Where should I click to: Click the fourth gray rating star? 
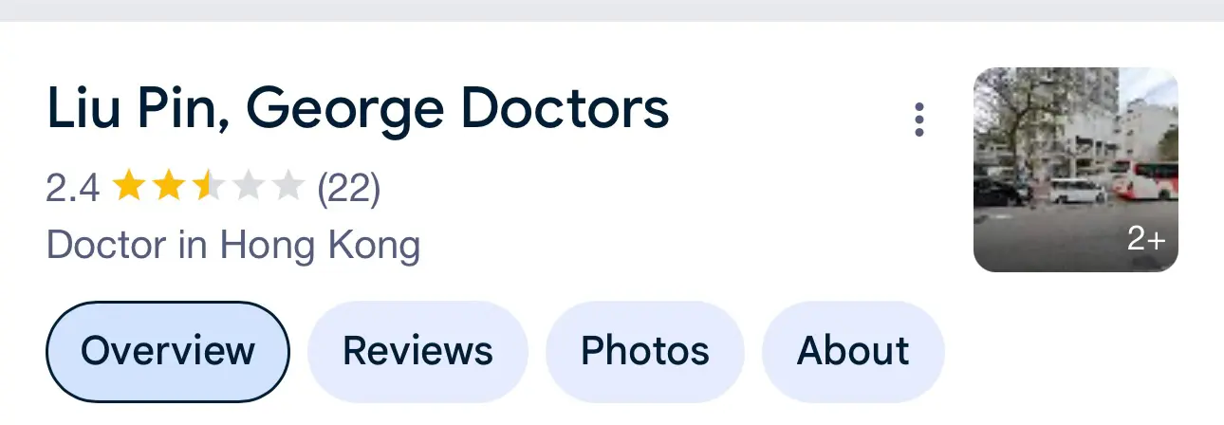(x=247, y=187)
